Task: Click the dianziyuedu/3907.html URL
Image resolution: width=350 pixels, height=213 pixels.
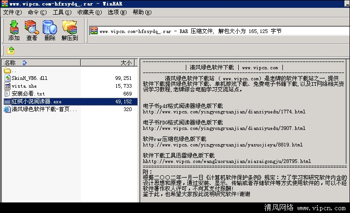Action: pos(224,128)
